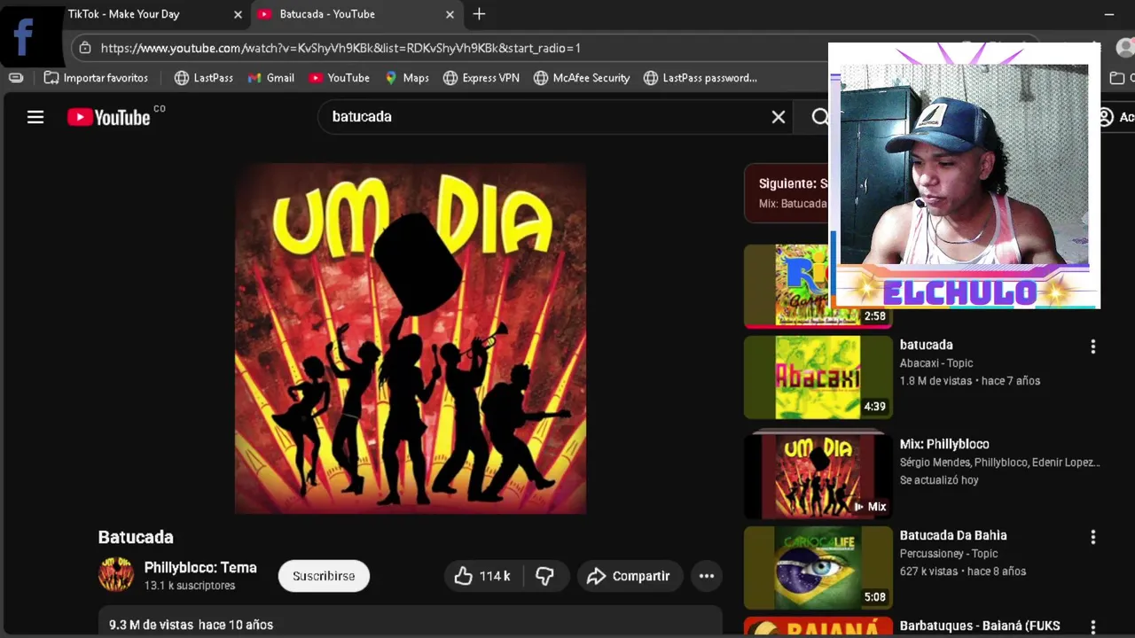Open options for Barbatuques Baianá video
Image resolution: width=1135 pixels, height=638 pixels.
(x=1092, y=627)
